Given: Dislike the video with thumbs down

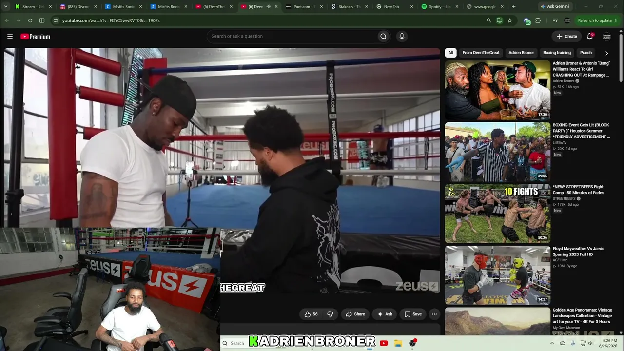Looking at the screenshot, I should [x=330, y=314].
